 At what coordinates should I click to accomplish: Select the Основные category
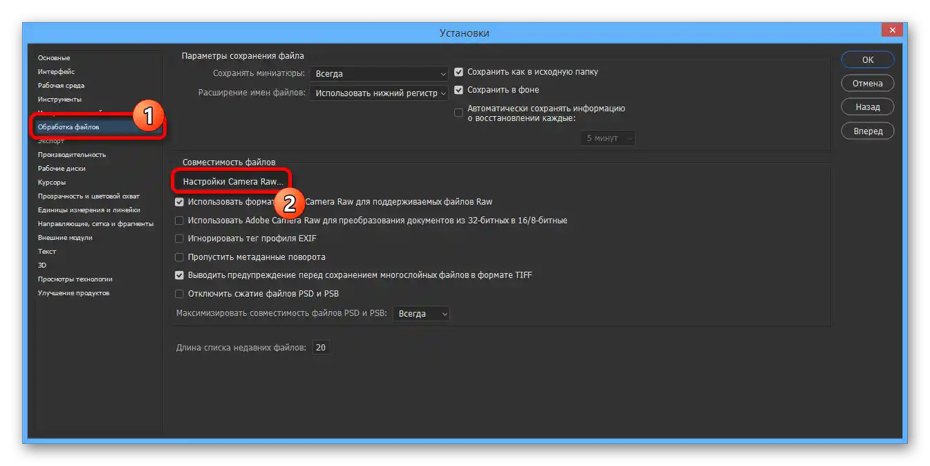pyautogui.click(x=54, y=58)
